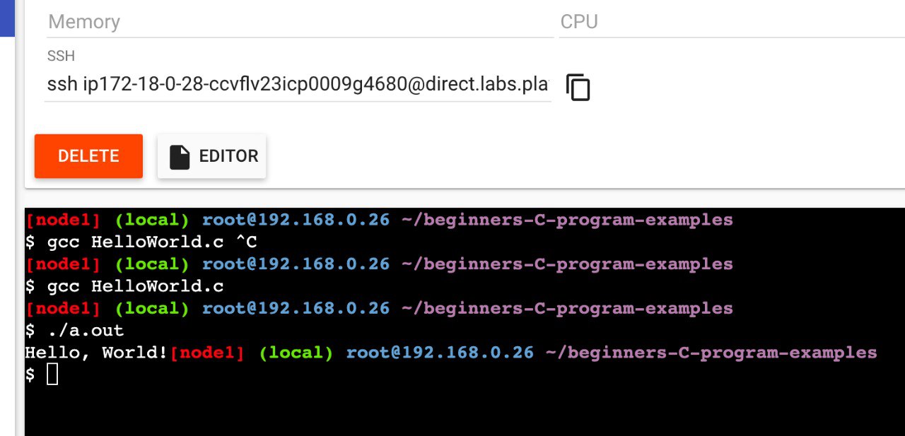905x436 pixels.
Task: Click the gcc HelloWorld.c command without ^C
Action: tap(135, 286)
